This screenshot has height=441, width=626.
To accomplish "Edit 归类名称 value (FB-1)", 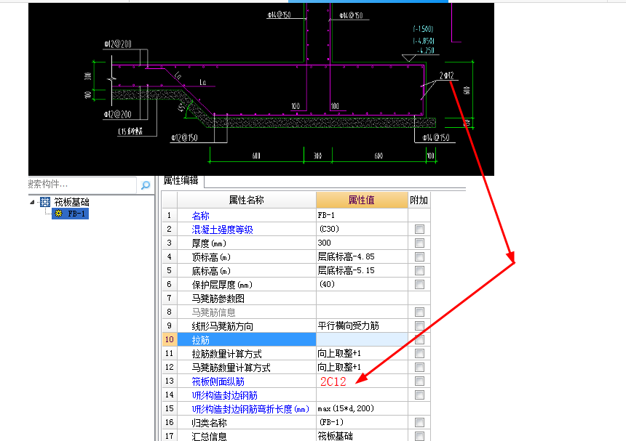I will (362, 422).
